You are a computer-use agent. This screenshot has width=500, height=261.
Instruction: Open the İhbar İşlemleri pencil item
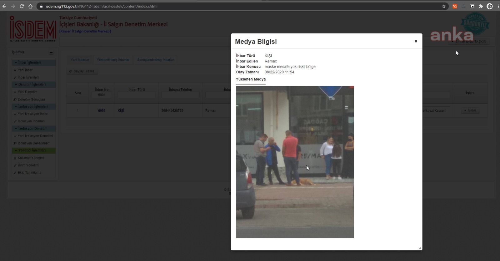(x=28, y=77)
